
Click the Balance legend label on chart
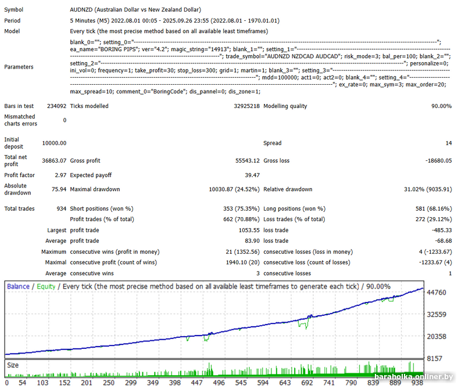tap(18, 287)
